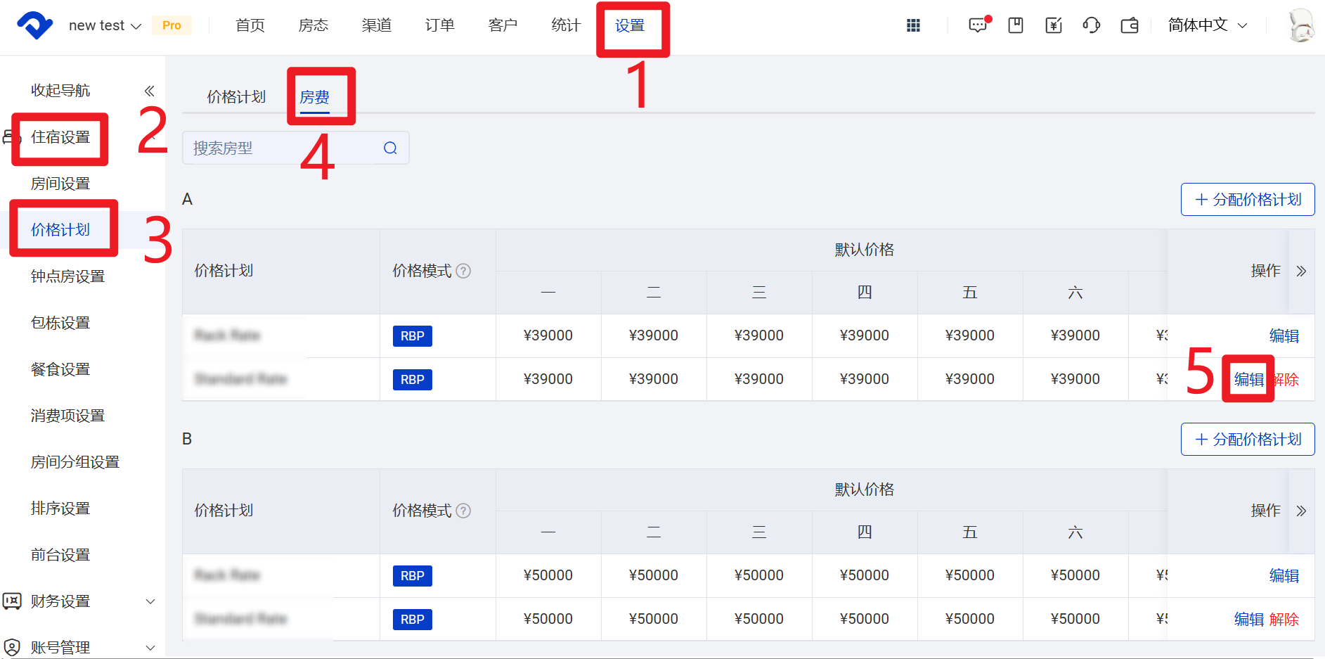Open the messages notification icon

click(x=978, y=25)
